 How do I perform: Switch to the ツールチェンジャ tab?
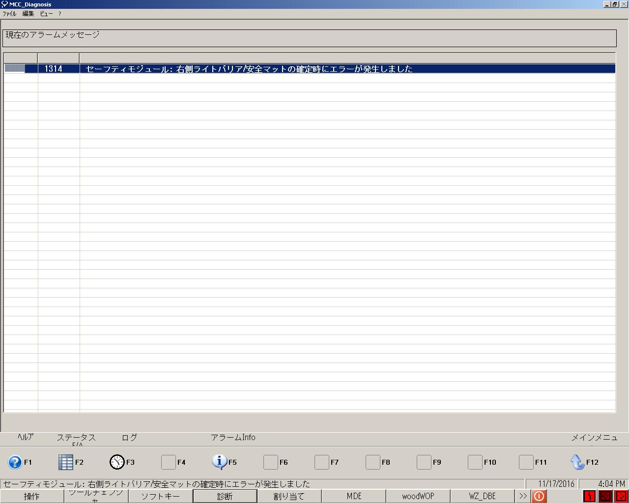pyautogui.click(x=96, y=496)
